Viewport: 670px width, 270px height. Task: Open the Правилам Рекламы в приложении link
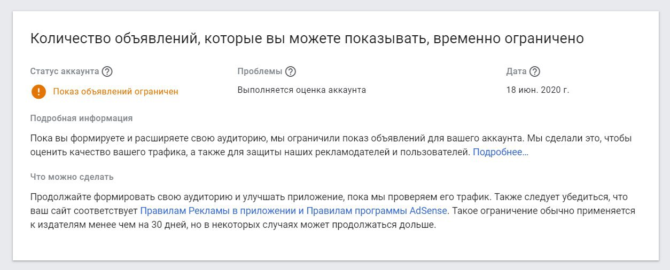tap(215, 211)
